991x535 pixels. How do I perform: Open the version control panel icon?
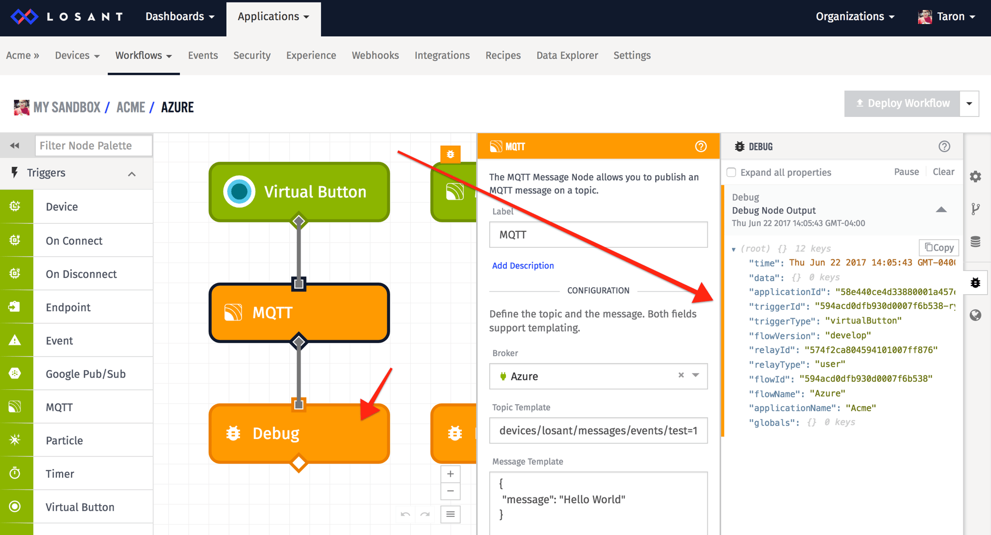coord(976,209)
